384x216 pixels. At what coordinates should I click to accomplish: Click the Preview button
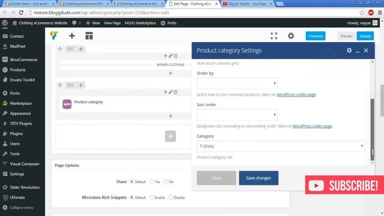tap(346, 36)
